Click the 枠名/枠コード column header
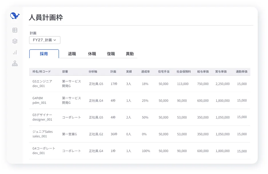This screenshot has height=174, width=268. pyautogui.click(x=41, y=72)
